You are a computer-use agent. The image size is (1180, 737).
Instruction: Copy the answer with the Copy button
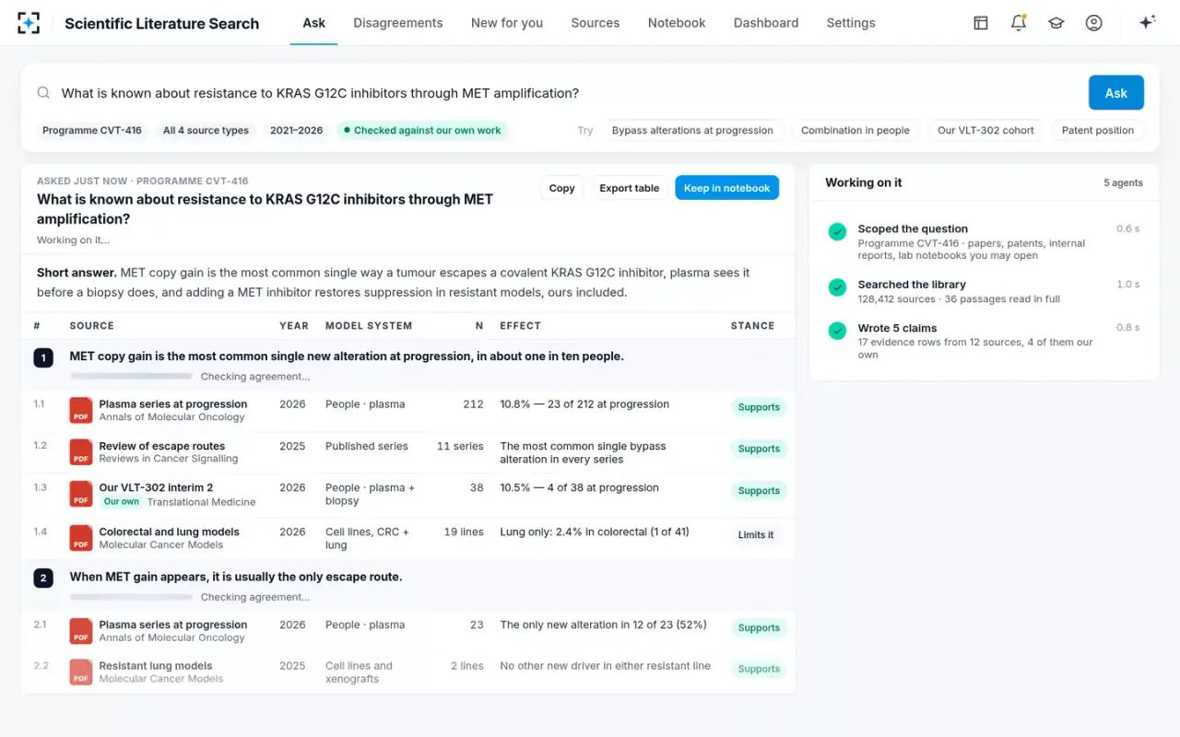(562, 188)
